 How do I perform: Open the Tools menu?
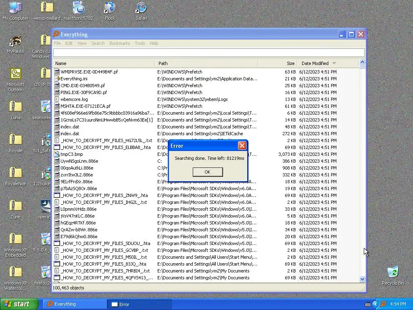pos(140,43)
